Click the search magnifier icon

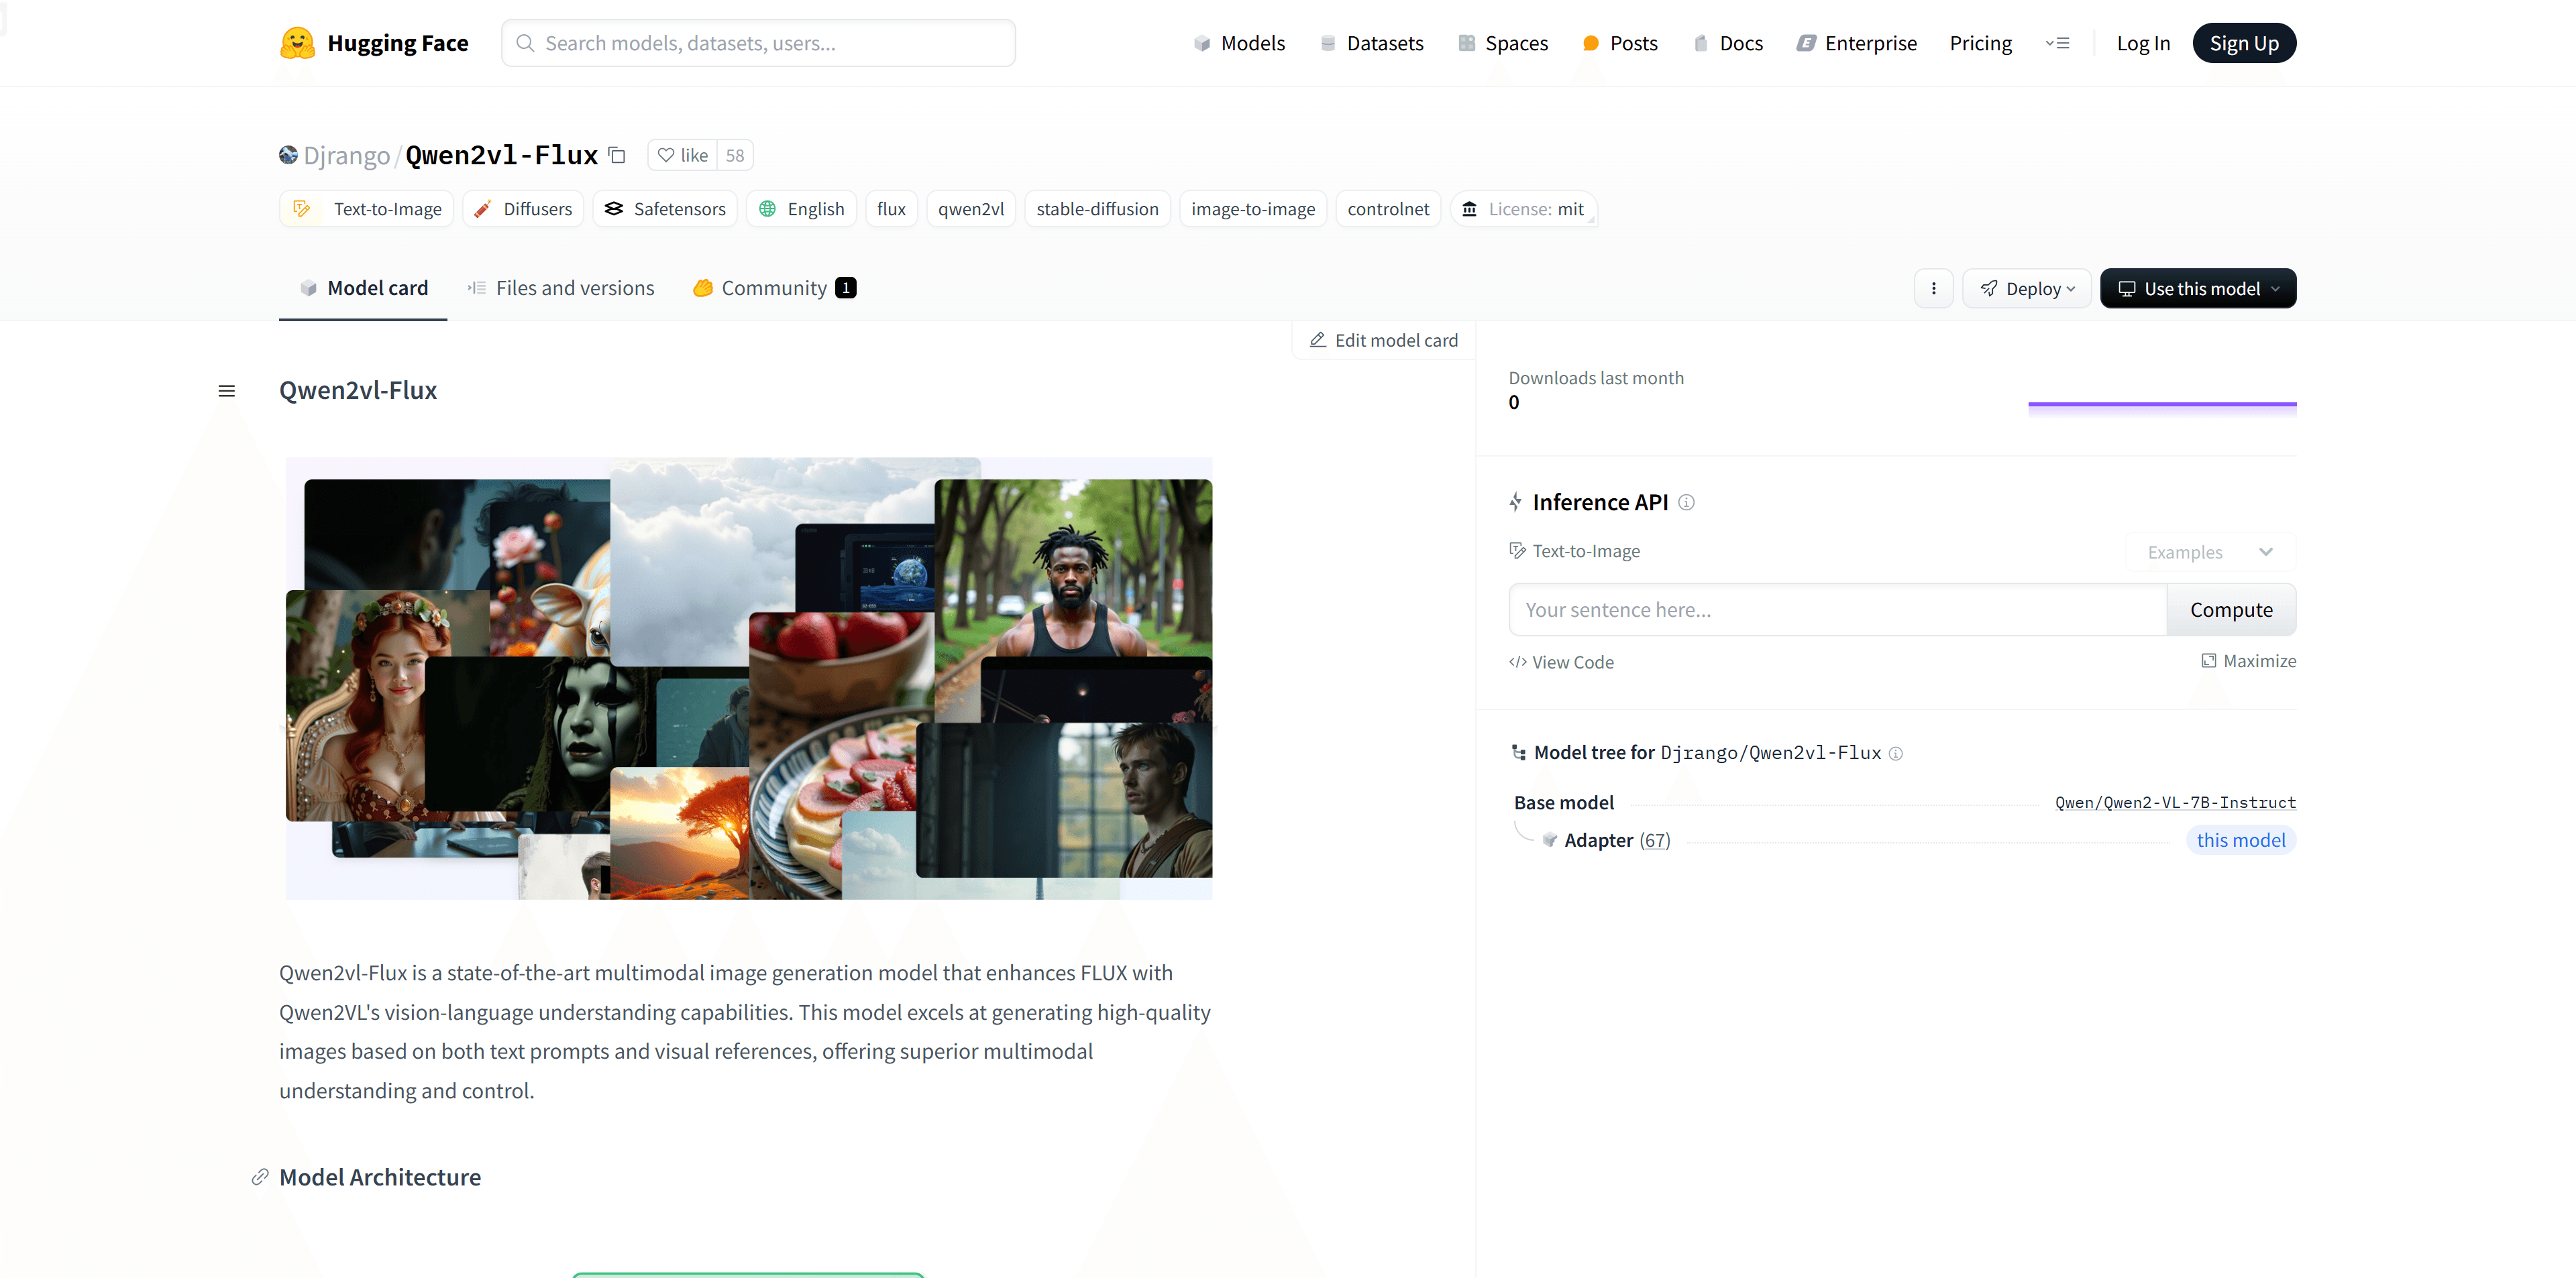(x=524, y=43)
